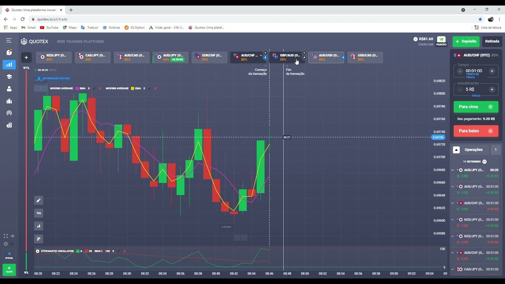
Task: Click the green Stochastic Oscillator color swatch
Action: click(x=78, y=251)
